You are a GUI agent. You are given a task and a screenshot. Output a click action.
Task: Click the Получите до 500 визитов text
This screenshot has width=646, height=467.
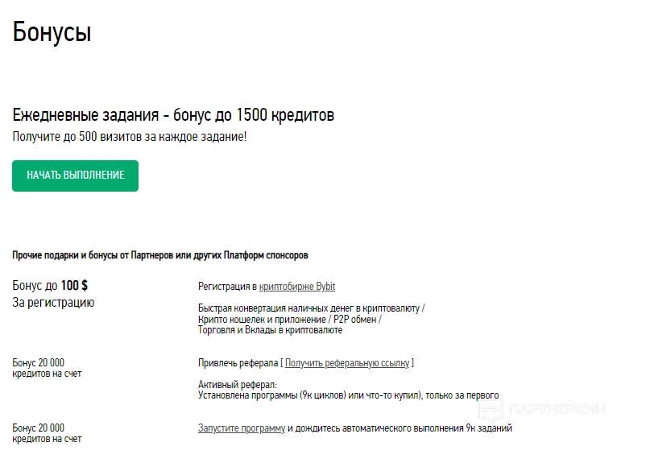130,137
